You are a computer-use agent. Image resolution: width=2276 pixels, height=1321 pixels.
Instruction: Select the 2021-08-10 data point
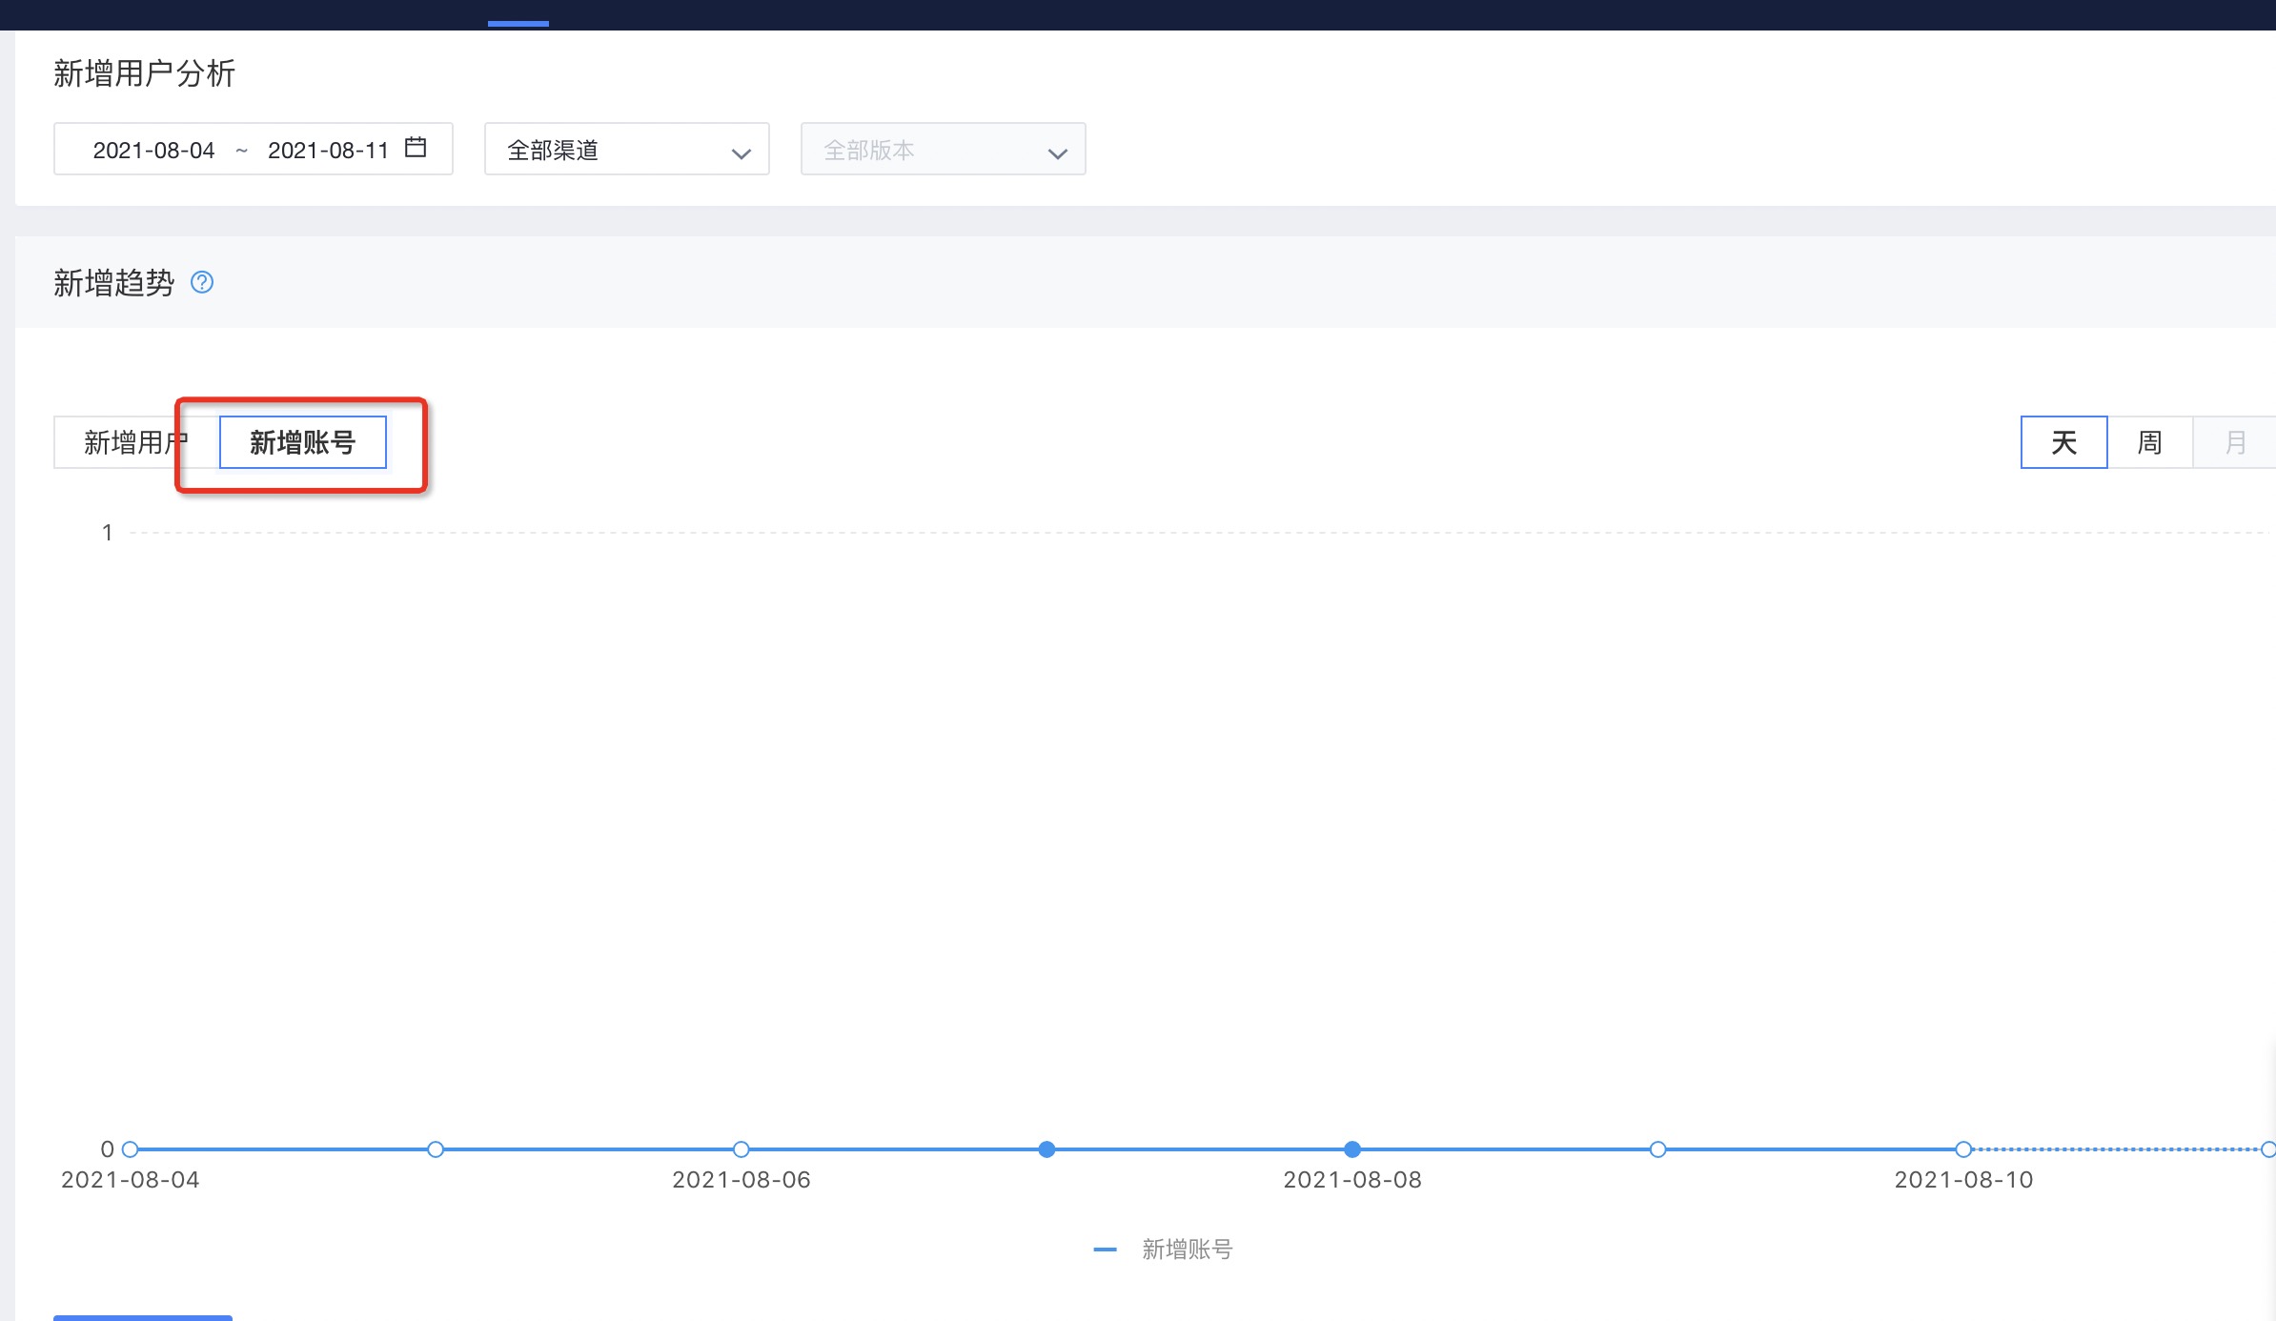[x=1963, y=1149]
